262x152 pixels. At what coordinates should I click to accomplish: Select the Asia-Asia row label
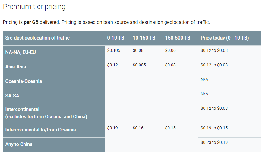tap(16, 67)
